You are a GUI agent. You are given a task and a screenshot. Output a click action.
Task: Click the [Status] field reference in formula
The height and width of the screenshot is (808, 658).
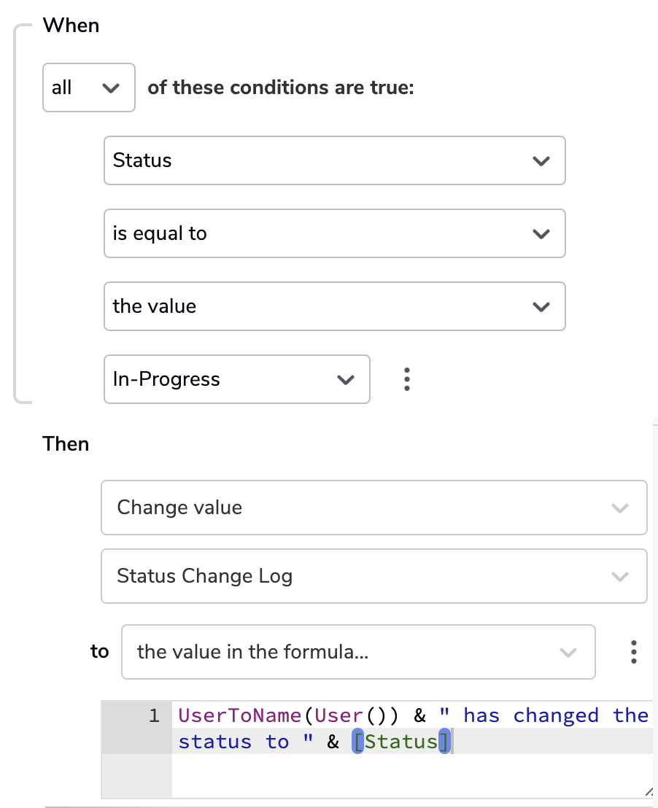pos(401,742)
